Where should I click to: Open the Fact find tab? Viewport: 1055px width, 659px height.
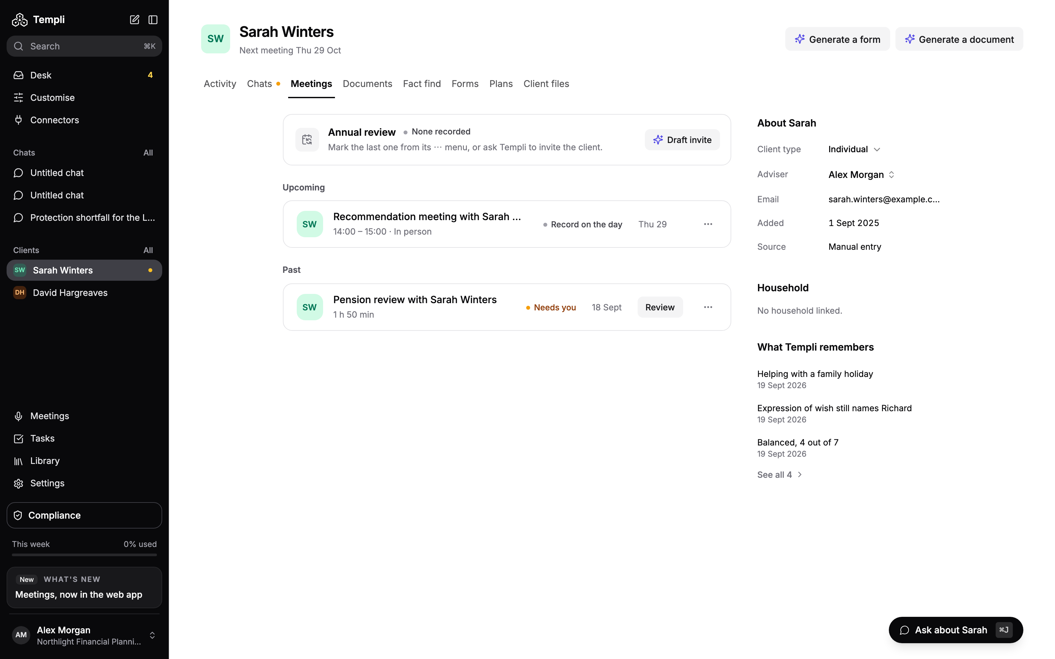pyautogui.click(x=422, y=84)
